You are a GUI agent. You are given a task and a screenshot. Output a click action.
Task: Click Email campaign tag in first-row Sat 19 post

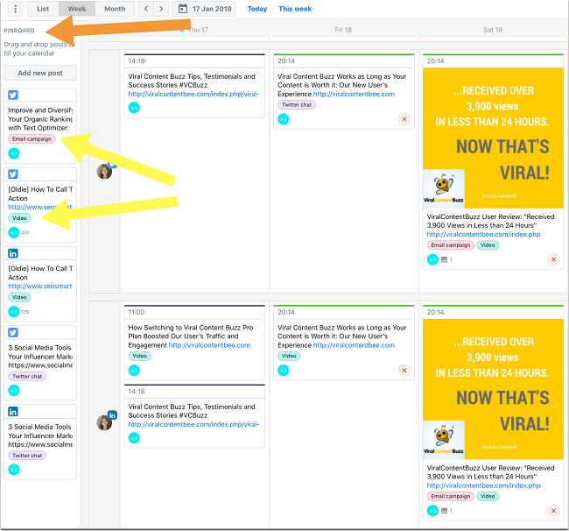pos(451,245)
